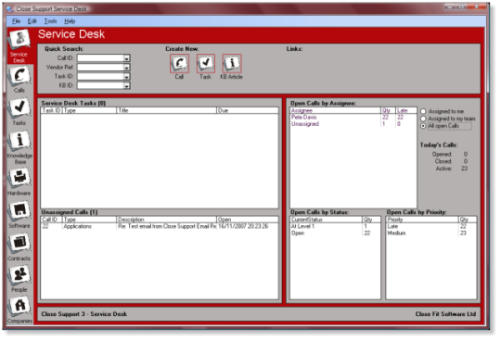Click 'Close Support 3 - Service Desk' footer text
Viewport: 501px width, 341px height.
click(x=84, y=314)
